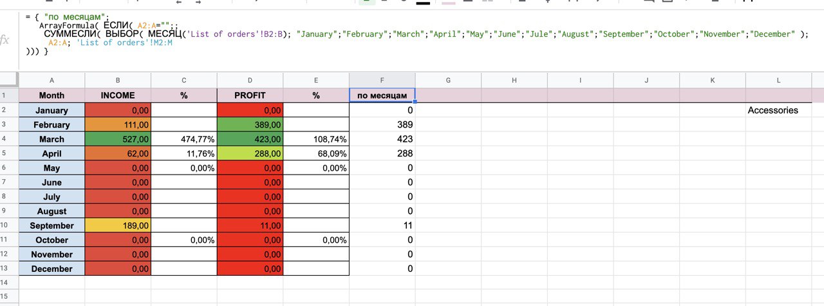Click the "July" month cell
This screenshot has height=306, width=824.
pyautogui.click(x=51, y=196)
